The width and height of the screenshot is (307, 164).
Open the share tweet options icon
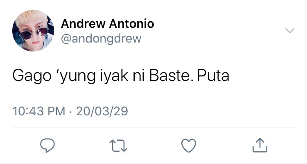[x=260, y=145]
